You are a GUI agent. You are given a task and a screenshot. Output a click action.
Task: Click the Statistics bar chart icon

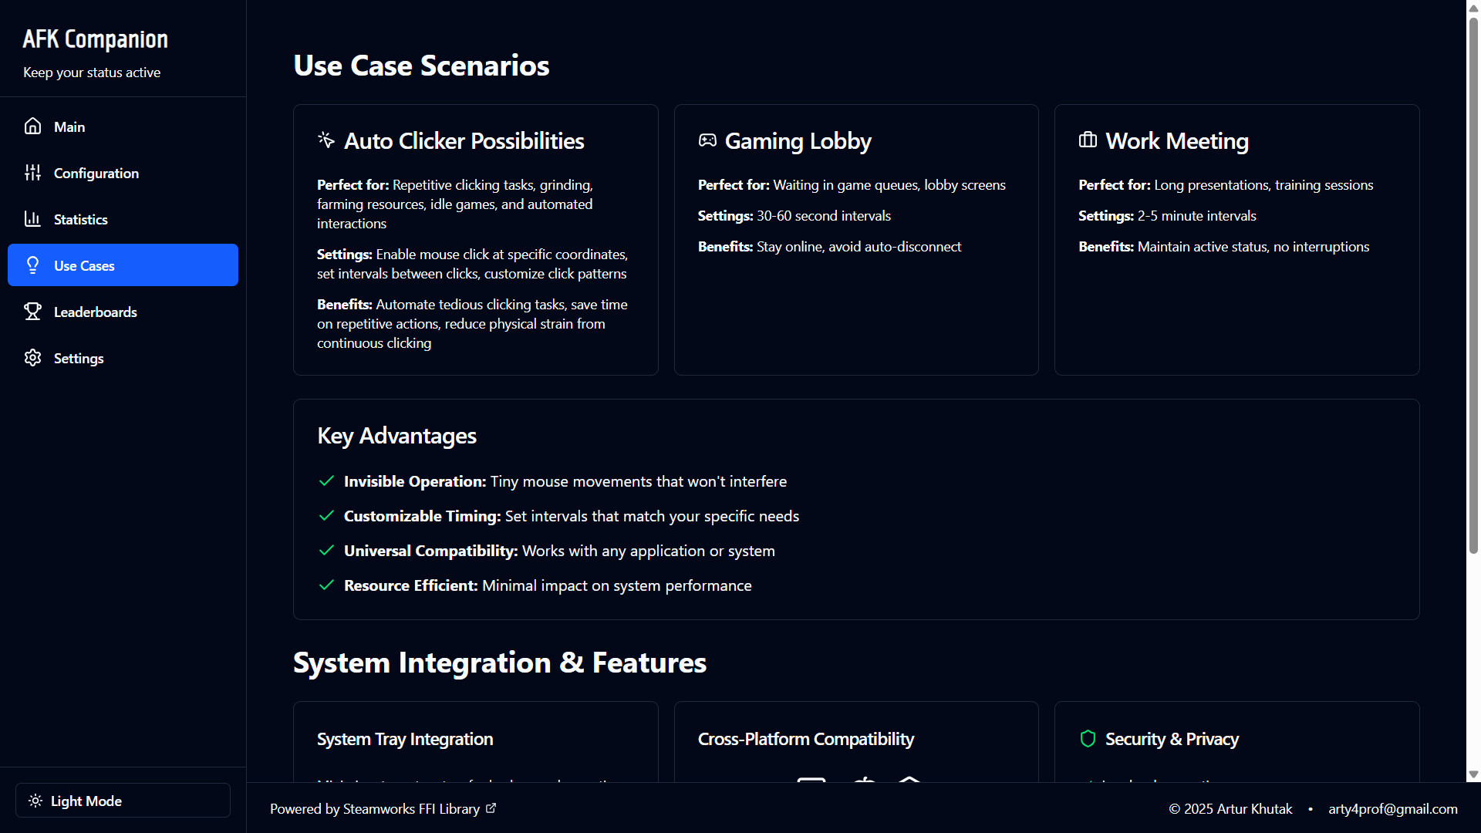pos(32,219)
